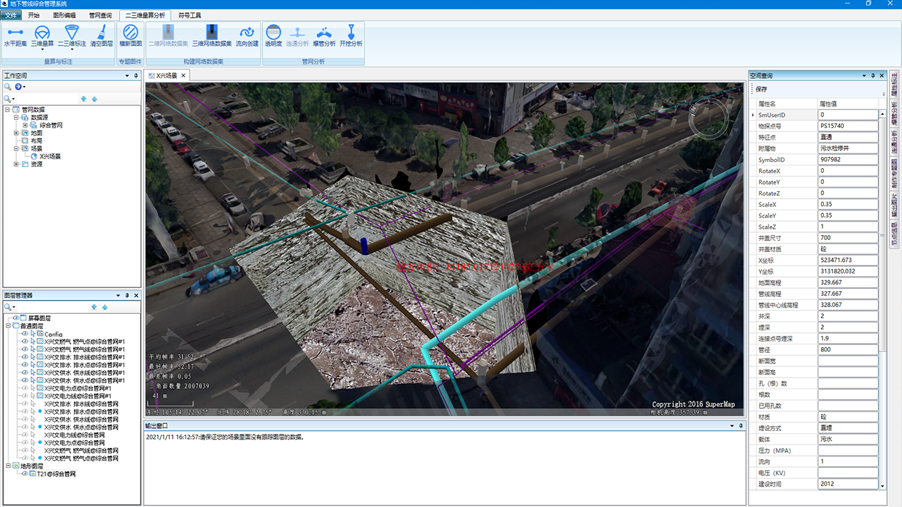This screenshot has height=507, width=902.
Task: Click the 保存 save button in 空间查询
Action: (x=761, y=89)
